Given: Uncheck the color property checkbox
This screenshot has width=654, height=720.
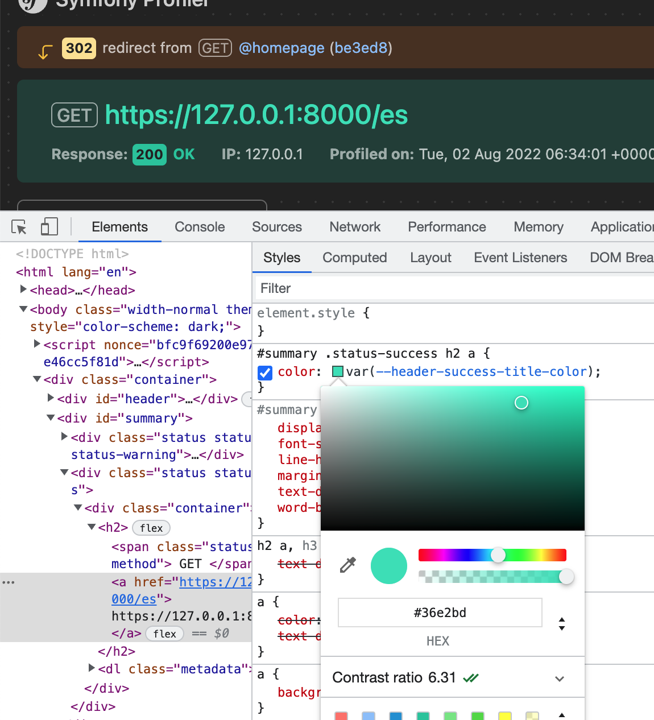Looking at the screenshot, I should [x=264, y=373].
